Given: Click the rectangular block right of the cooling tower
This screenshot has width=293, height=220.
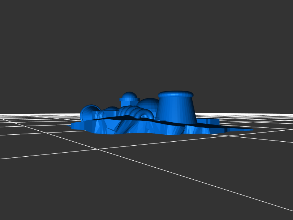Looking at the screenshot, I should coord(212,121).
